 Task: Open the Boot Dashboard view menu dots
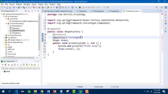[x=38, y=65]
